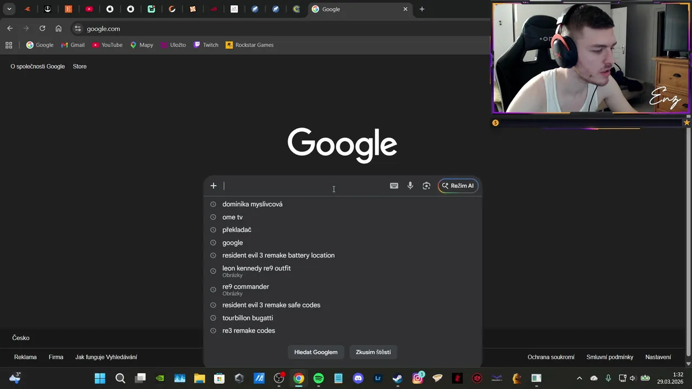Open Smluvní podmínky footer link
Image resolution: width=692 pixels, height=389 pixels.
[610, 357]
